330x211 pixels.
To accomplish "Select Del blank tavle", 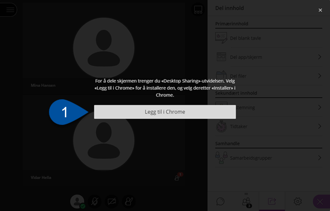I will click(x=268, y=38).
